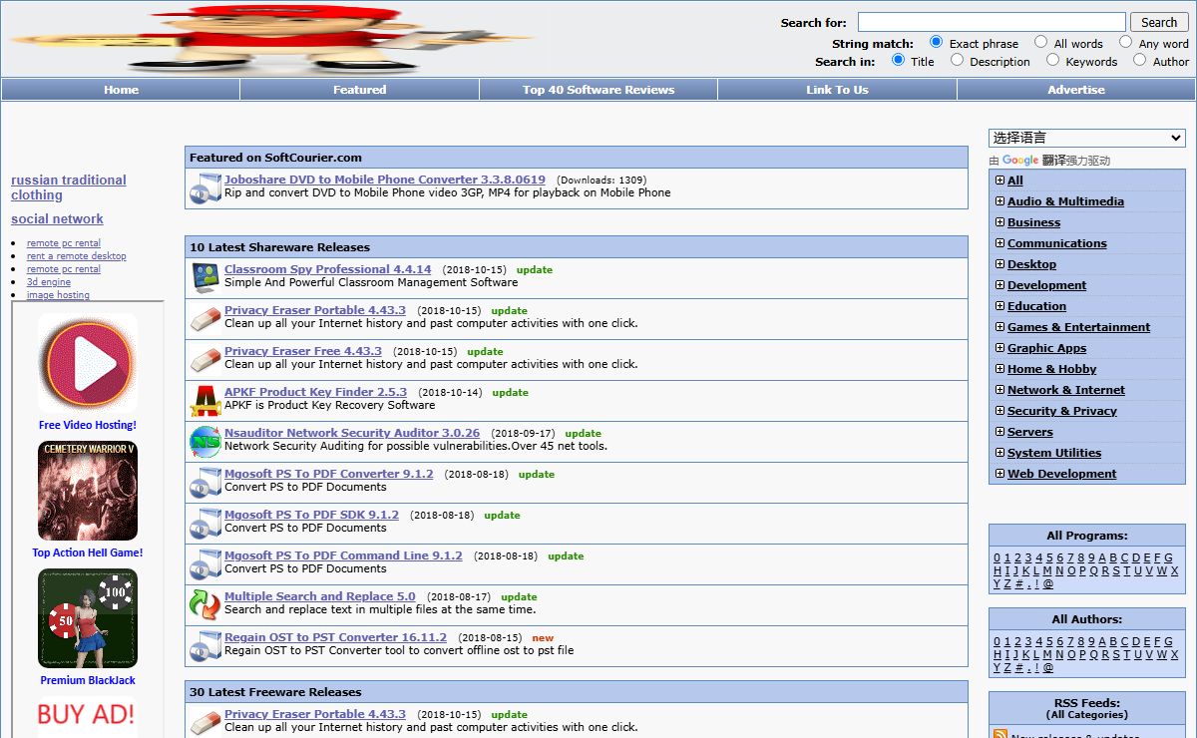Expand the Home & Hobby category plus icon
This screenshot has width=1197, height=738.
coord(999,369)
